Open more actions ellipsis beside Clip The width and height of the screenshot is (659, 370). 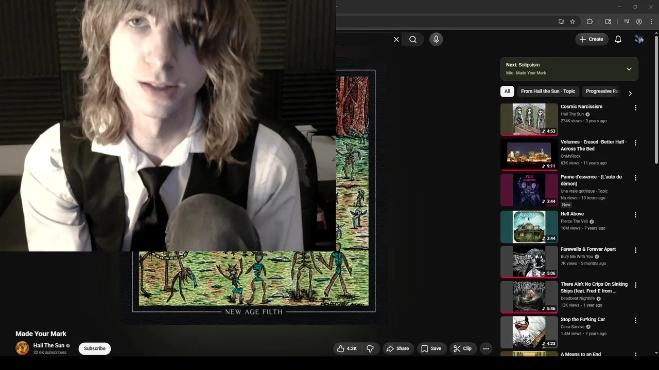click(x=485, y=348)
